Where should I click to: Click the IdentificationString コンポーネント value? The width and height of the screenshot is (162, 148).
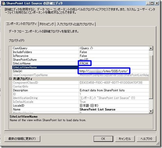pyautogui.click(x=107, y=98)
